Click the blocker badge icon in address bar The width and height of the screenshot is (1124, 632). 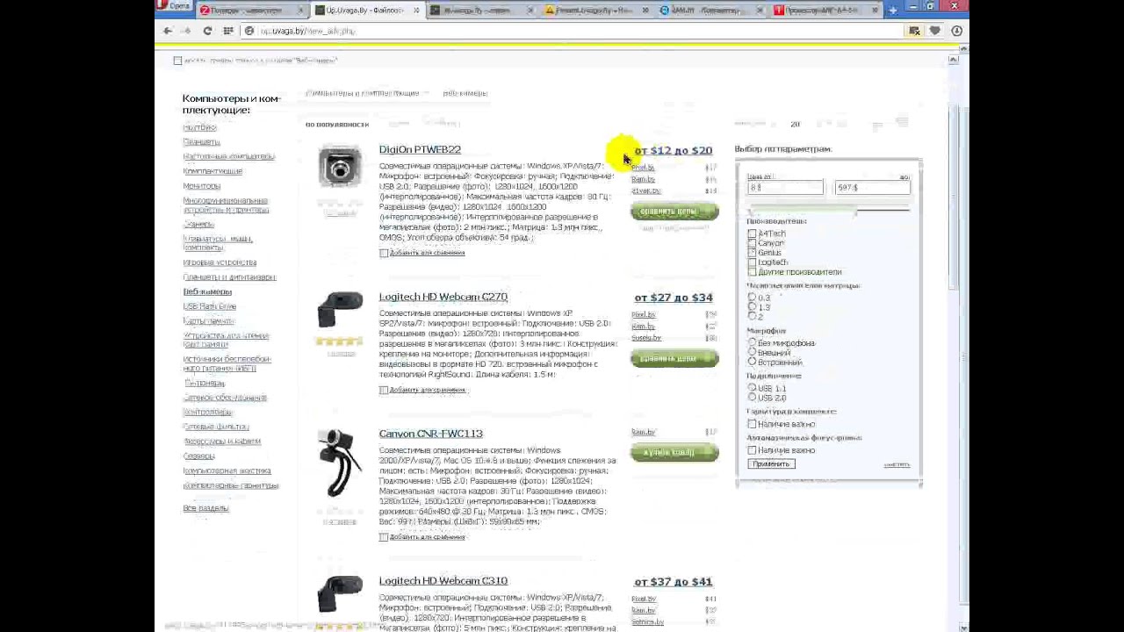point(914,31)
